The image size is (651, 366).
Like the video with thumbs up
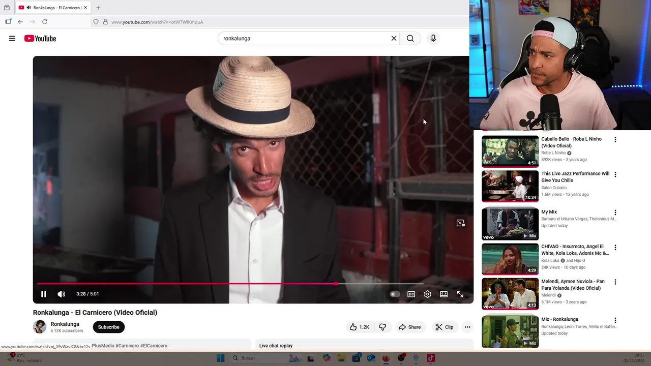point(359,327)
